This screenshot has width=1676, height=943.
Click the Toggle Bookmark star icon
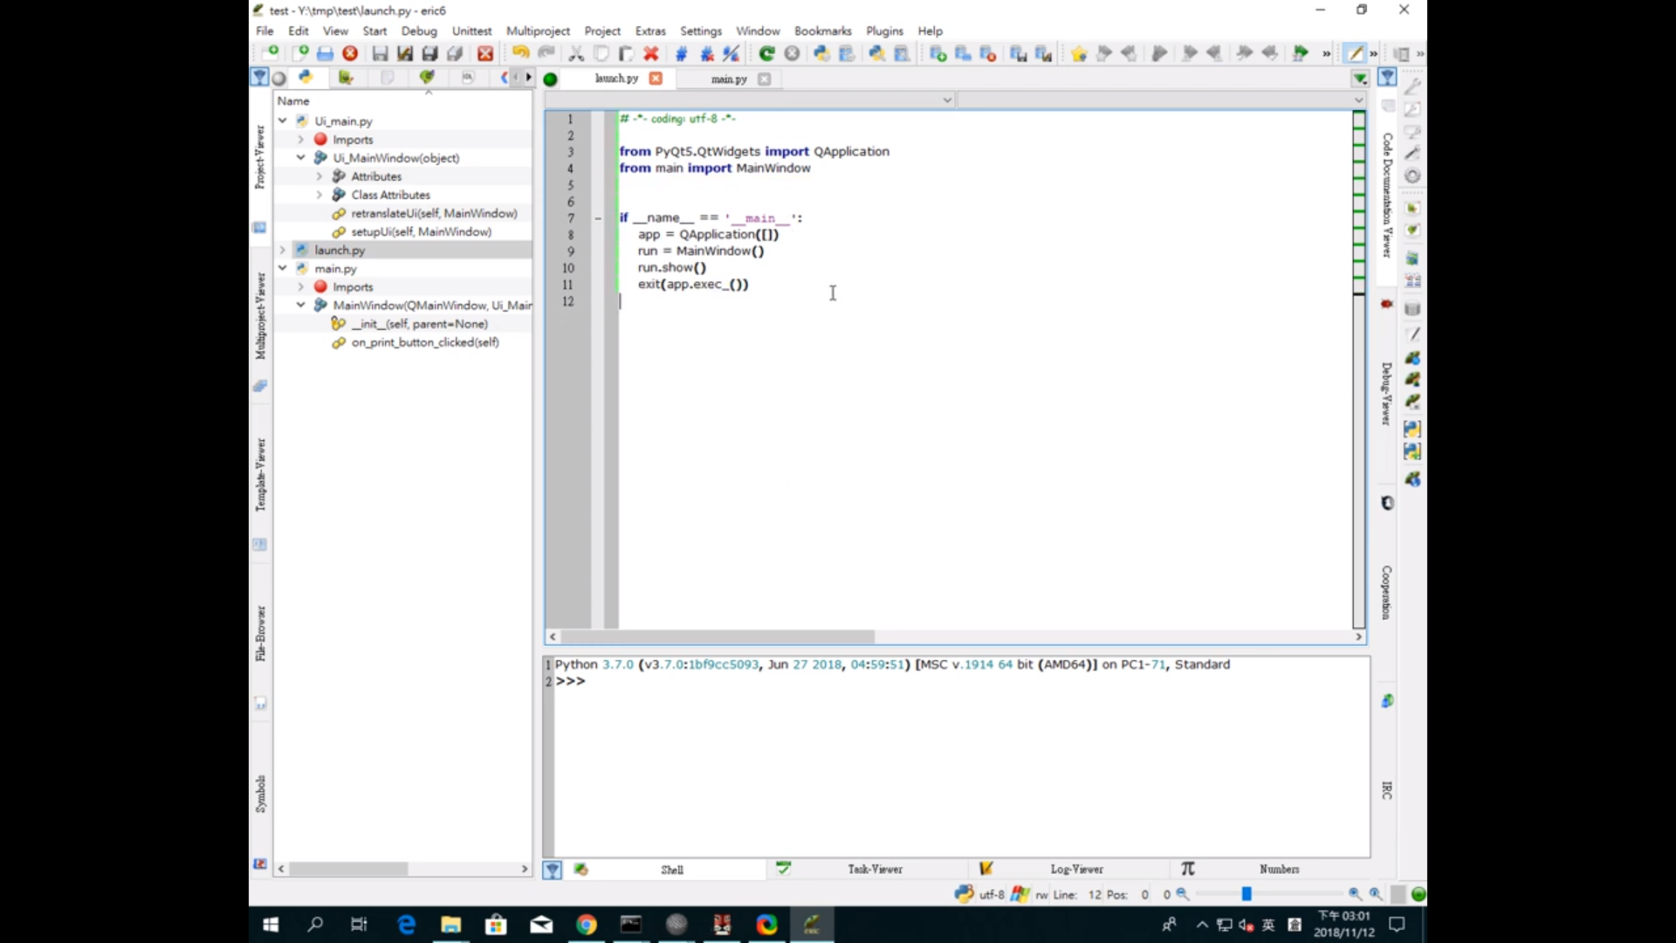tap(1079, 53)
